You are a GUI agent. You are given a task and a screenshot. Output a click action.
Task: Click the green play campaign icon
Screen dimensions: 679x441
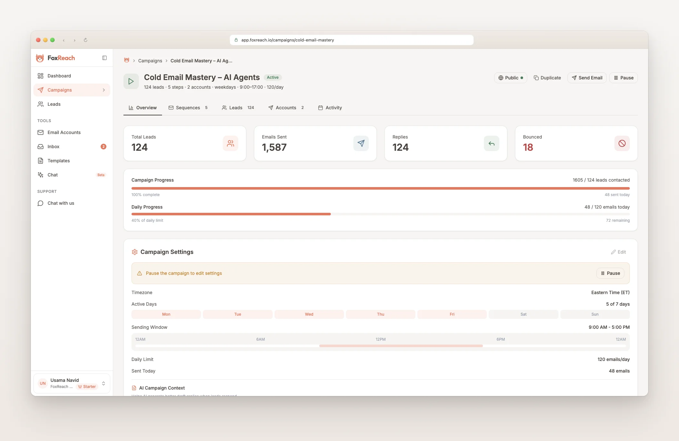click(x=131, y=81)
